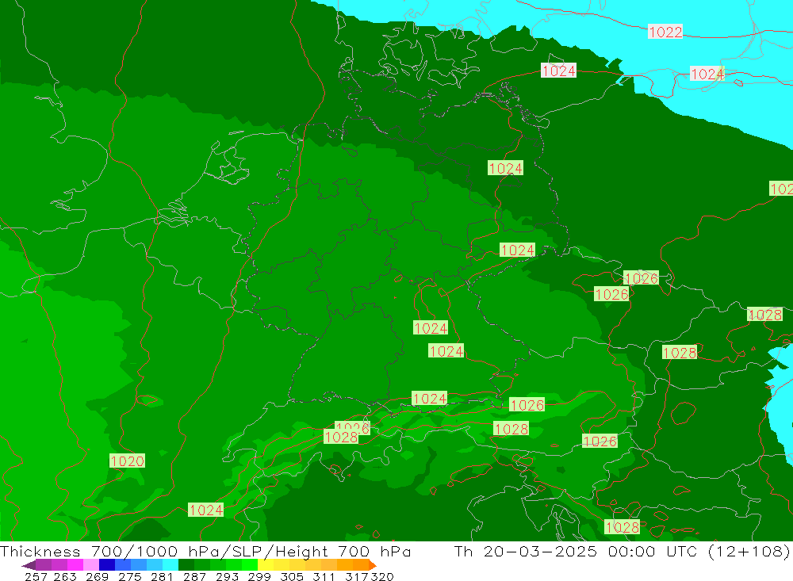Click the 311 legend value

pyautogui.click(x=324, y=576)
